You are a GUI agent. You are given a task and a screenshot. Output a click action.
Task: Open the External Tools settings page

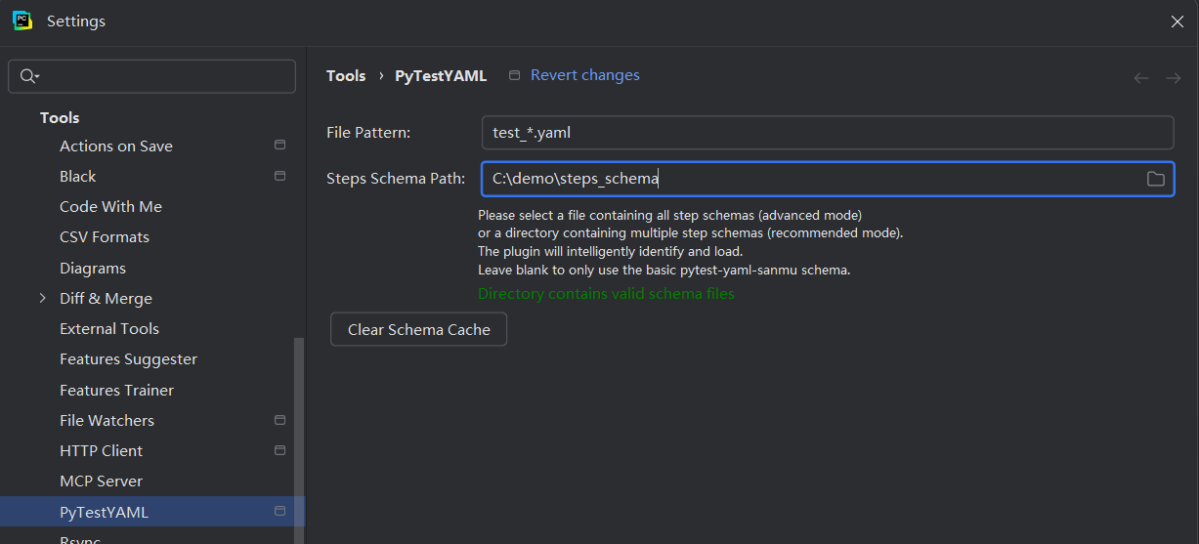pos(109,329)
